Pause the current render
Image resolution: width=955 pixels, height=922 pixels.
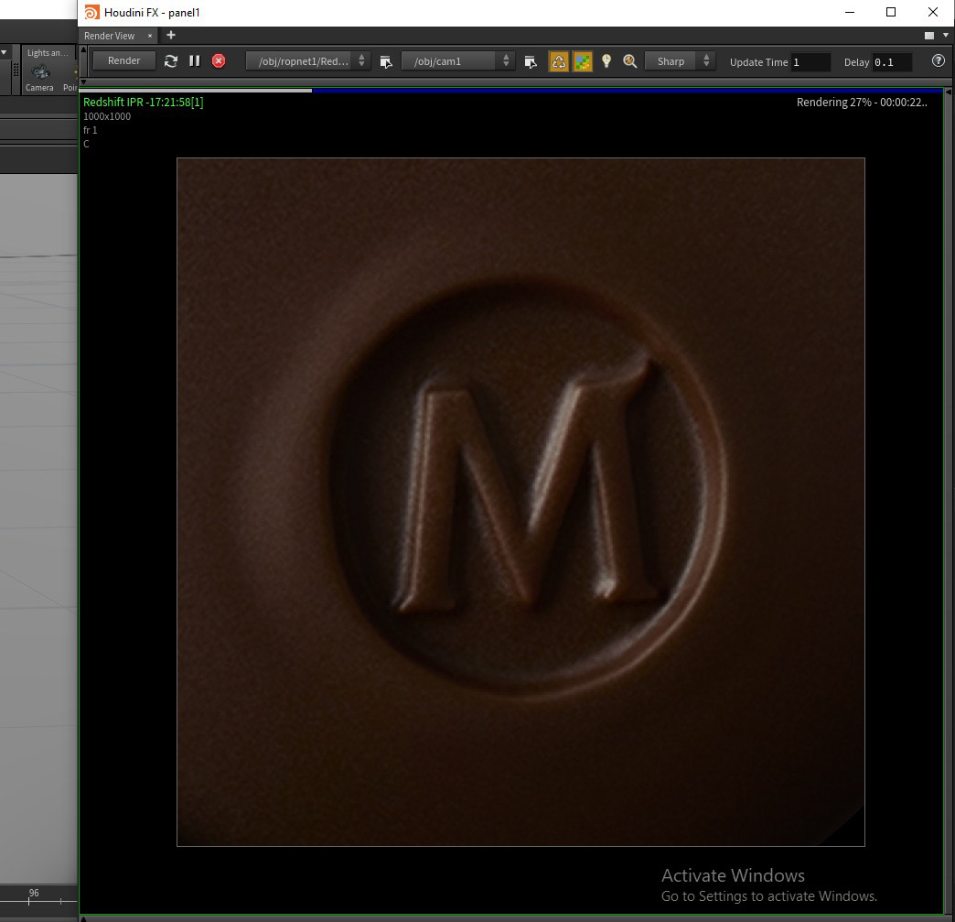tap(195, 61)
